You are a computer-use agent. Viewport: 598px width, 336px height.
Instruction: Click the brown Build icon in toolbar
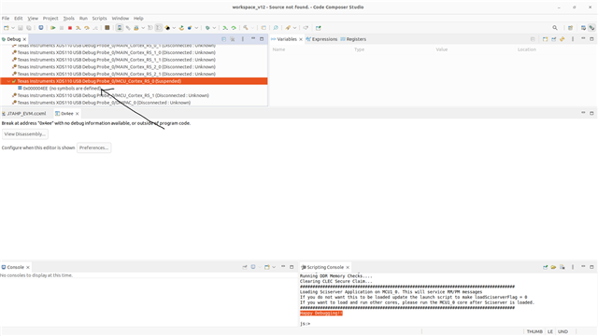tap(107, 28)
